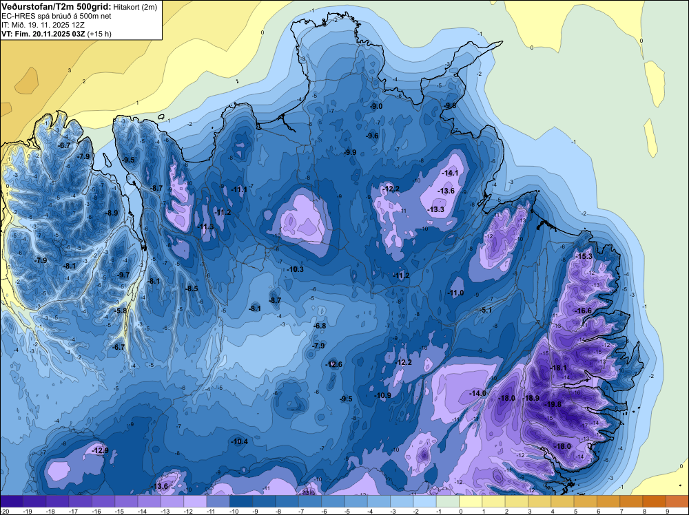The height and width of the screenshot is (515, 689).
Task: Click the -9.9 temperature label
Action: pos(350,152)
